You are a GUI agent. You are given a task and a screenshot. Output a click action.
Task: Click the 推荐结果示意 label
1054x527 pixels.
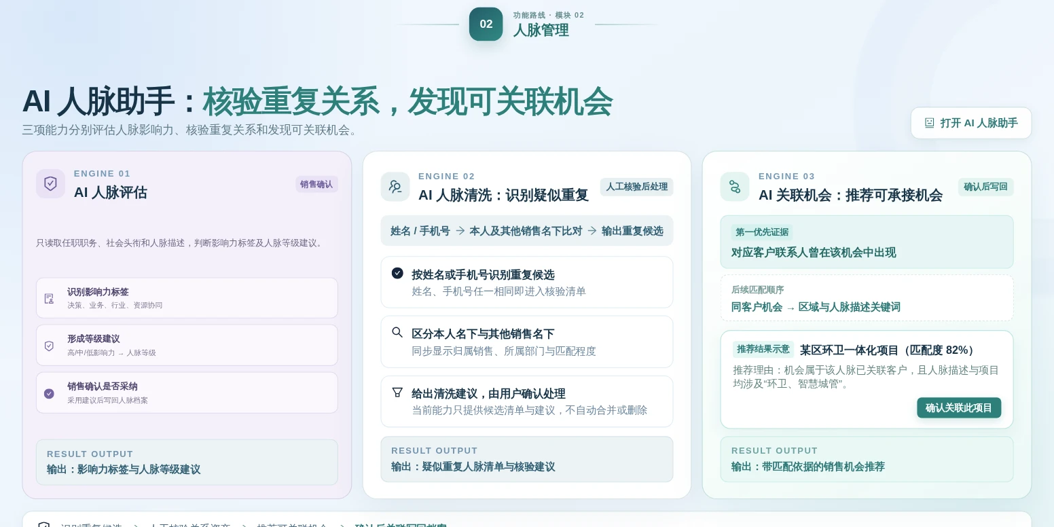[x=763, y=349]
